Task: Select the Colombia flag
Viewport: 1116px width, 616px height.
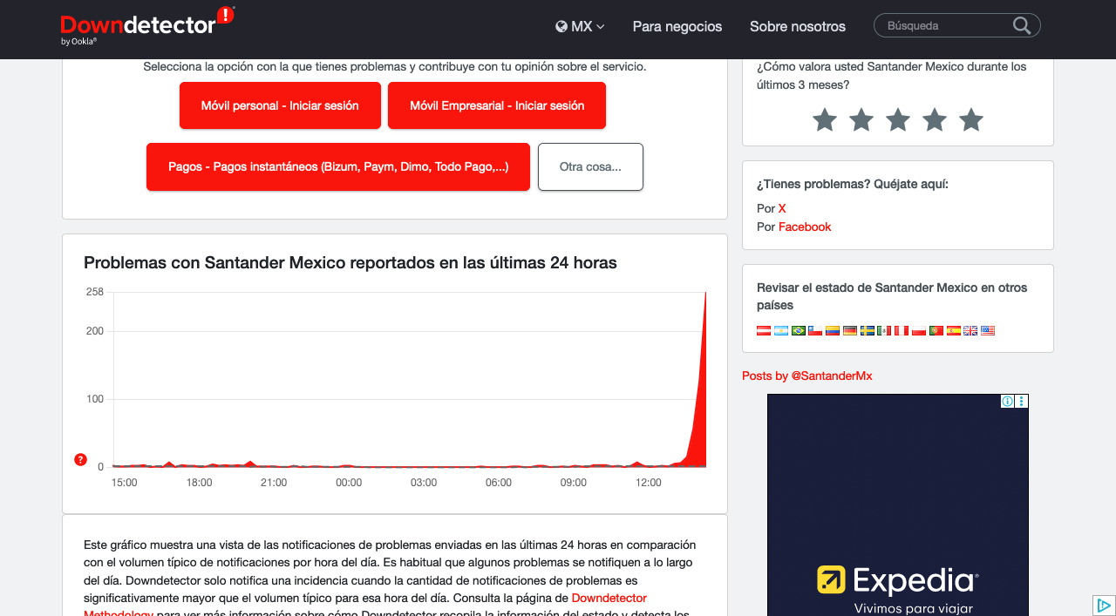Action: (x=833, y=330)
